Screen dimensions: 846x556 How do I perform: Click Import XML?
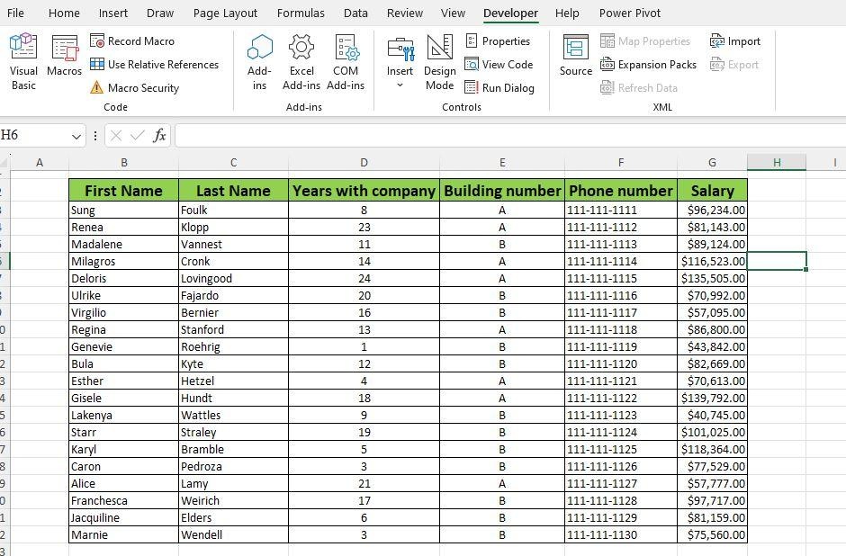[x=735, y=41]
